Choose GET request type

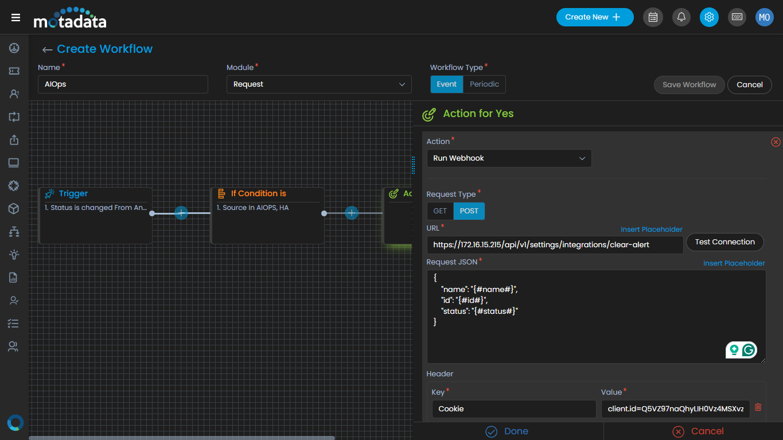[x=440, y=211]
